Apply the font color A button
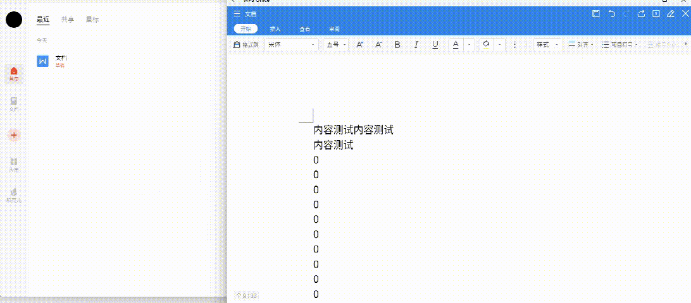Screen dimensions: 691x303 point(456,44)
